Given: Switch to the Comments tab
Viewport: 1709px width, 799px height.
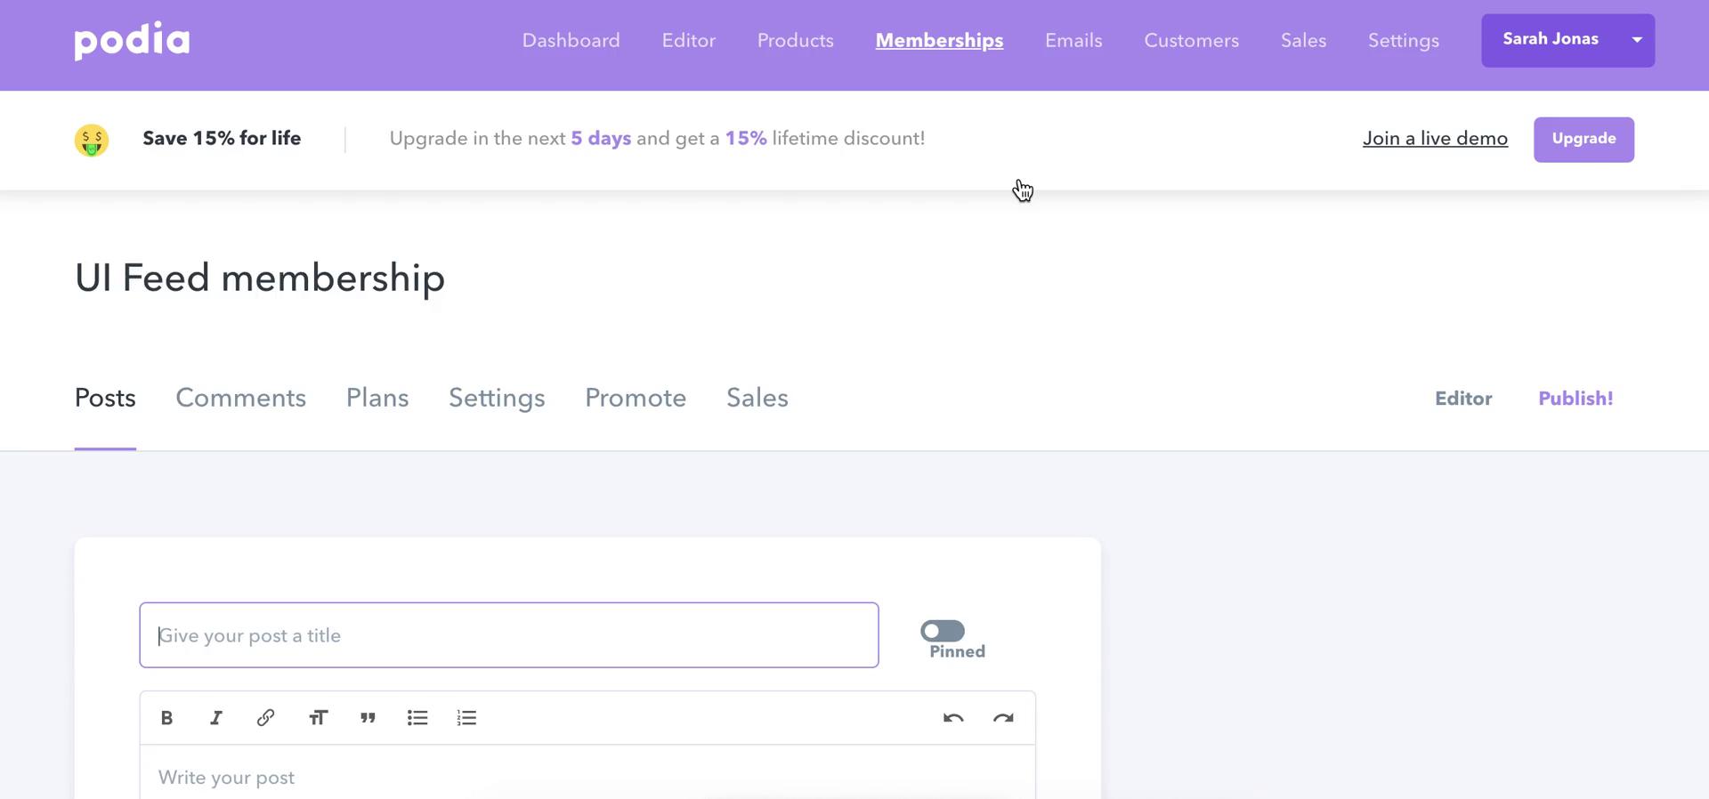Looking at the screenshot, I should click(240, 398).
